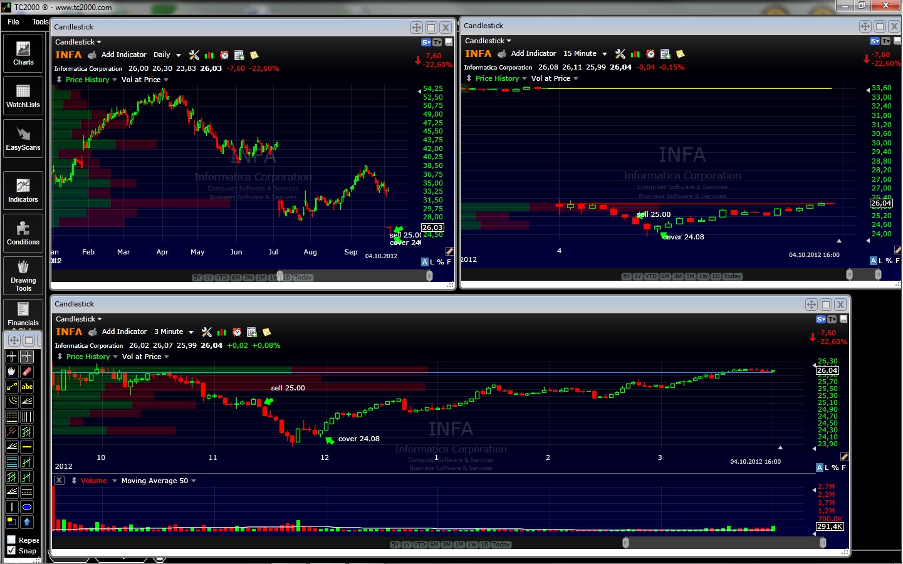Click right time slider handle in Daily chart
The image size is (903, 564).
click(x=429, y=276)
